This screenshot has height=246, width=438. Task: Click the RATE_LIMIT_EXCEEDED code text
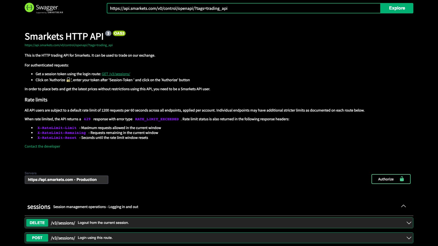[157, 119]
